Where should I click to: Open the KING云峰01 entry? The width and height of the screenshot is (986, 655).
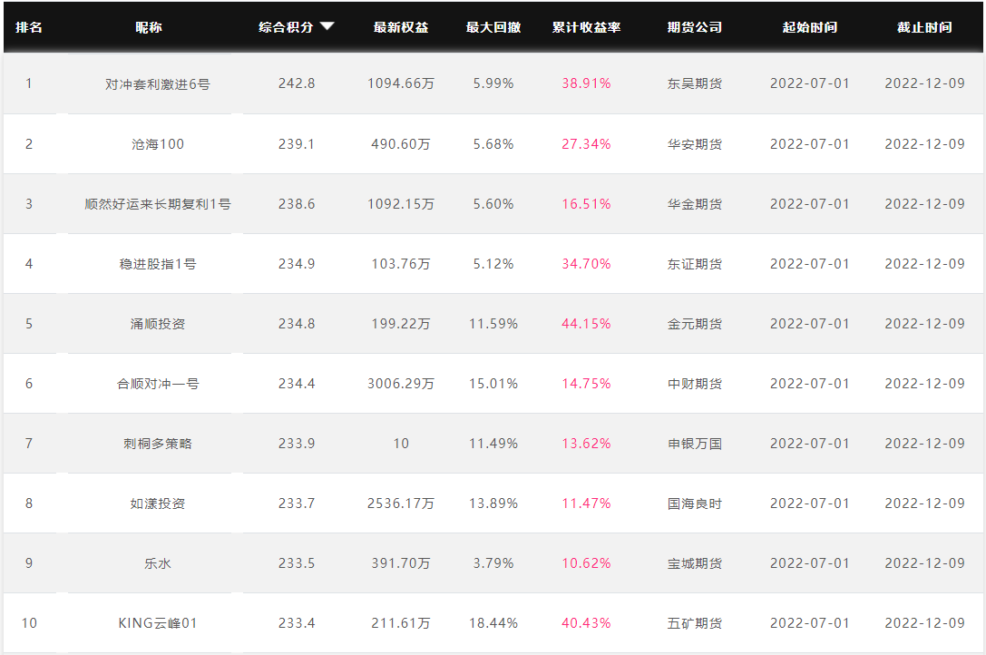158,623
